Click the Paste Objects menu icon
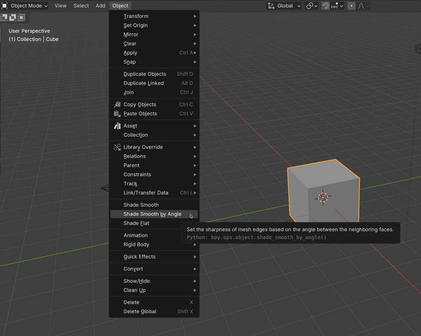The image size is (421, 336). coord(117,114)
